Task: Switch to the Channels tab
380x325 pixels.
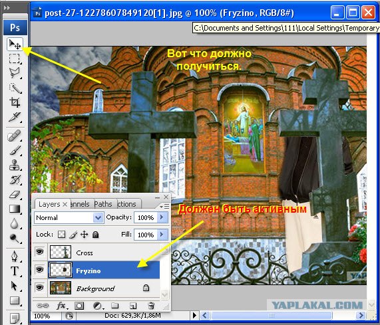Action: click(x=80, y=204)
